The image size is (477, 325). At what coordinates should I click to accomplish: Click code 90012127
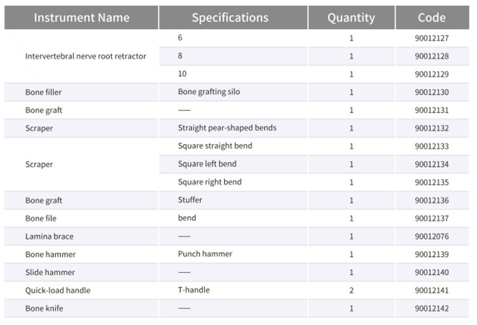pyautogui.click(x=431, y=38)
